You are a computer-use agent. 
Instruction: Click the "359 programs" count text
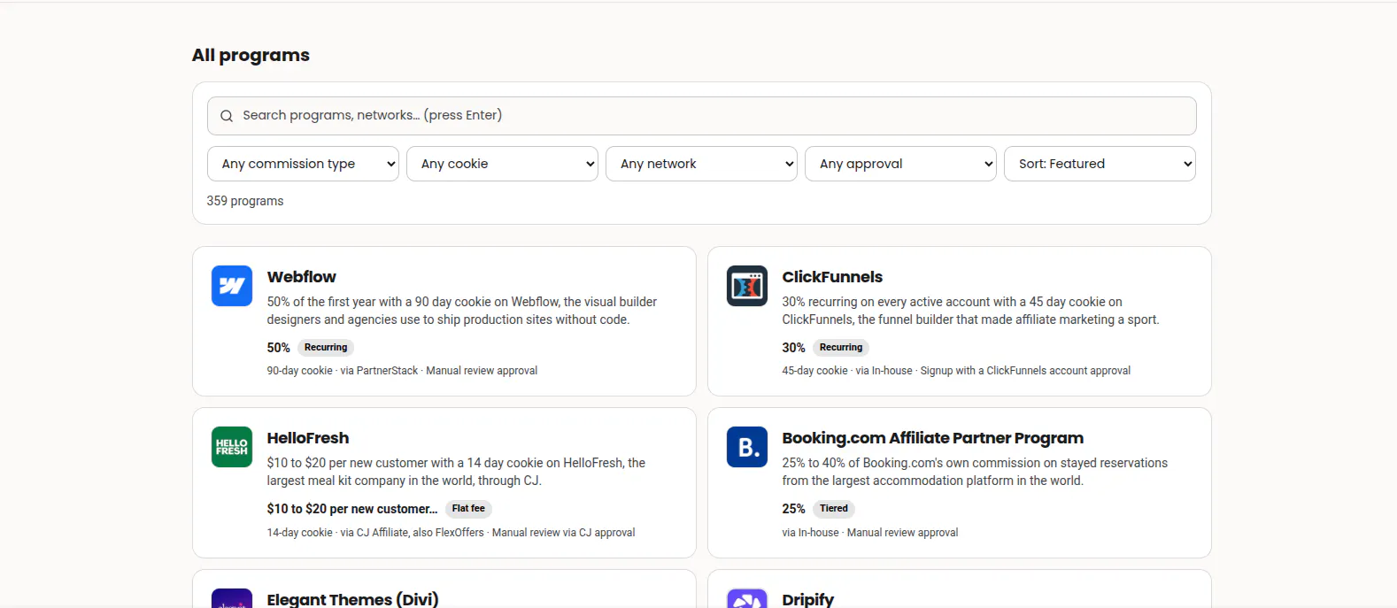pos(245,201)
